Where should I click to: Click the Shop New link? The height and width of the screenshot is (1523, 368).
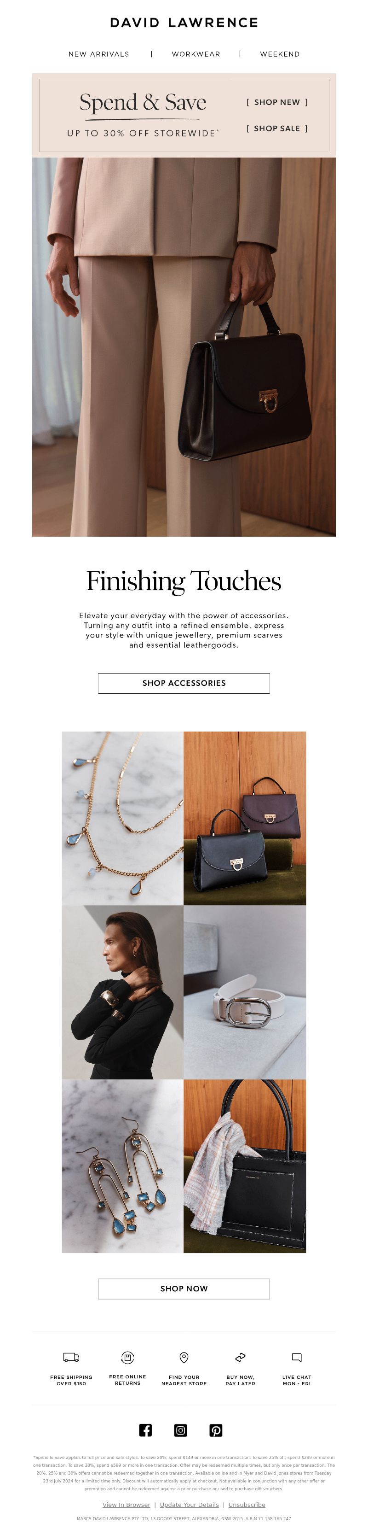coord(277,102)
